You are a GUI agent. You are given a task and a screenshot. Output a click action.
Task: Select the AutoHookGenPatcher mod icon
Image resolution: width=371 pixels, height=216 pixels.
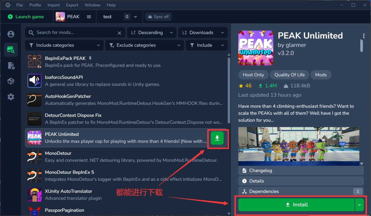pos(34,100)
